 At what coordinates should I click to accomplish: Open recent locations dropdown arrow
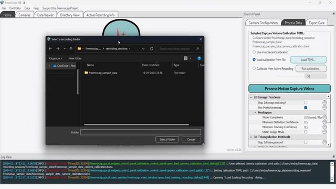(65, 49)
